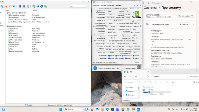Viewport: 199px width, 112px height.
Task: Click the blue info icon in AIDA64 toolbar
Action: 42,6
